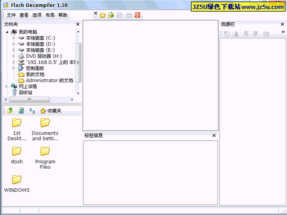Expand the 本地磁盘 (E:) node

click(x=14, y=50)
